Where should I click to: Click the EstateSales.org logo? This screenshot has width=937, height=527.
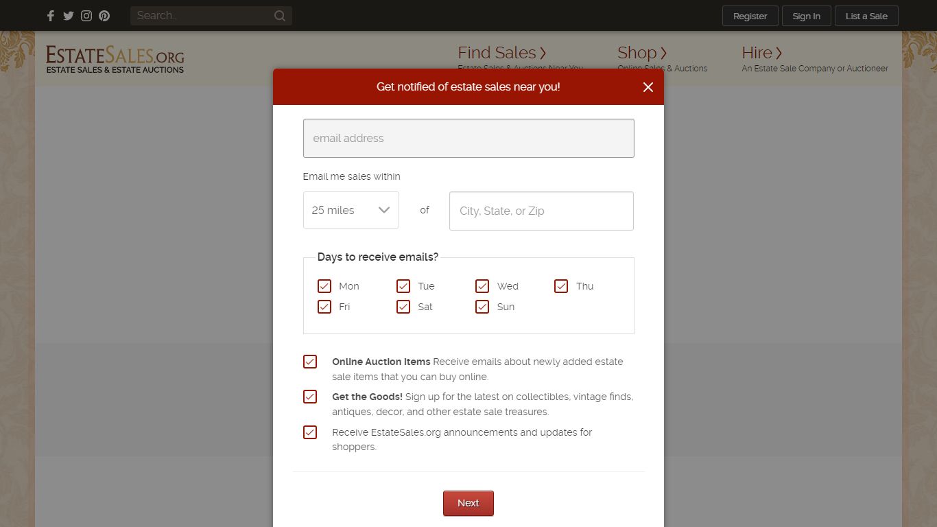(115, 59)
